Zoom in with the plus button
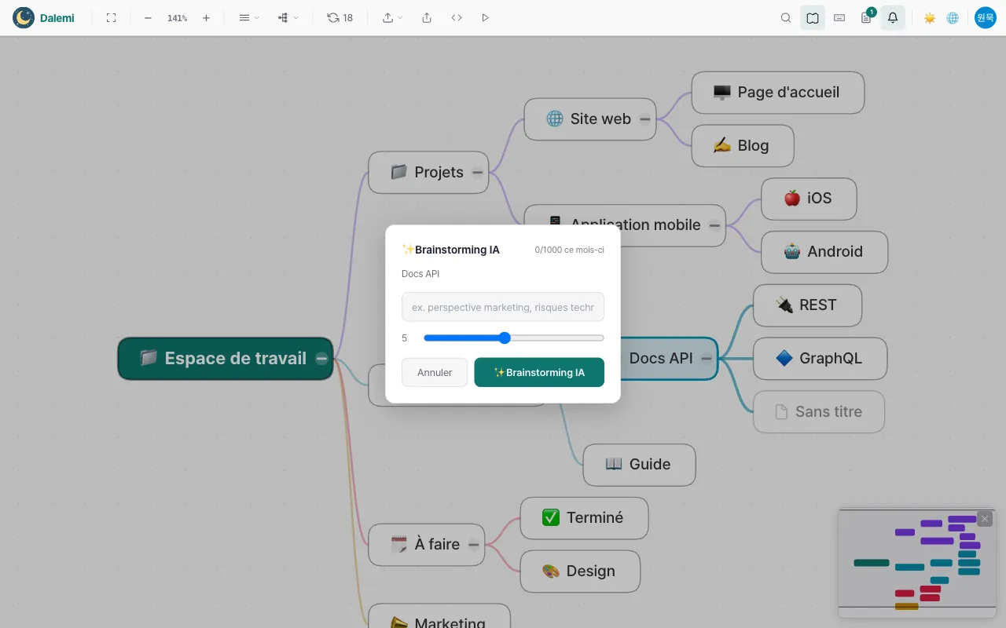 206,17
